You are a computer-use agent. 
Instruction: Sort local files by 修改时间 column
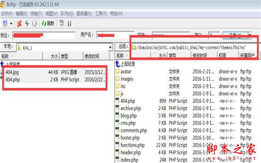pyautogui.click(x=96, y=56)
